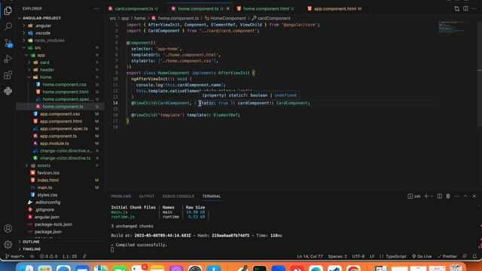Click the compare changes icon in editor toolbar

(x=457, y=8)
